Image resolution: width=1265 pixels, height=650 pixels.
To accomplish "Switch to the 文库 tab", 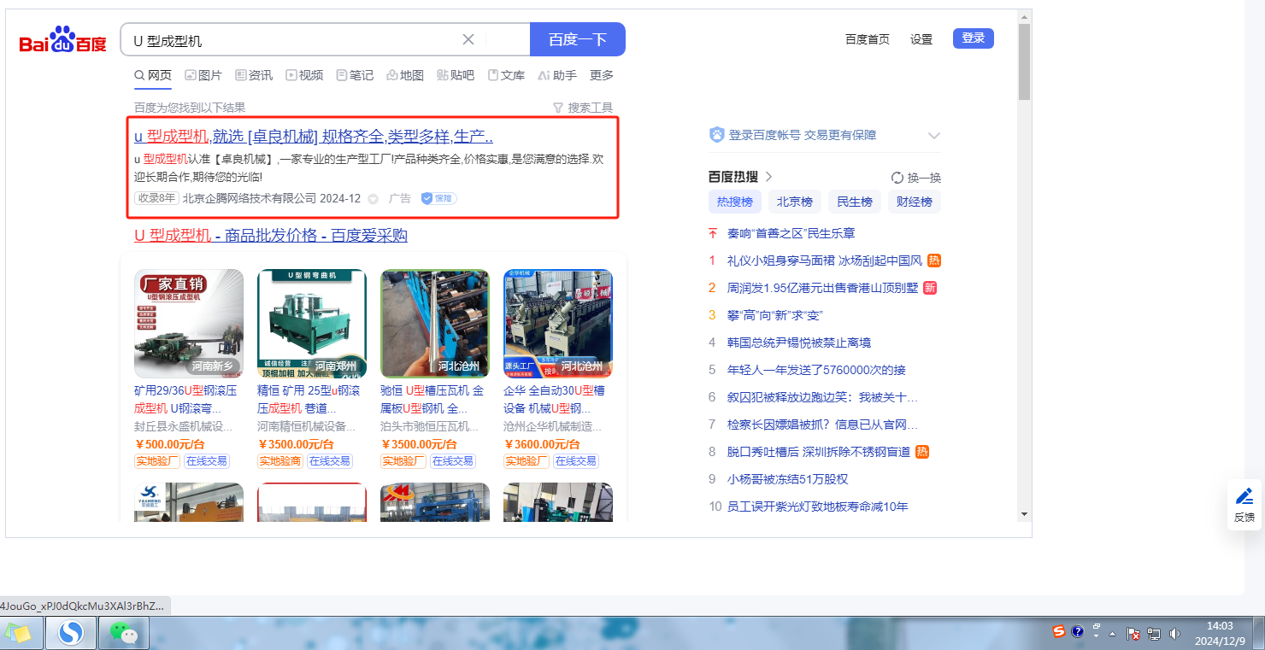I will (506, 75).
